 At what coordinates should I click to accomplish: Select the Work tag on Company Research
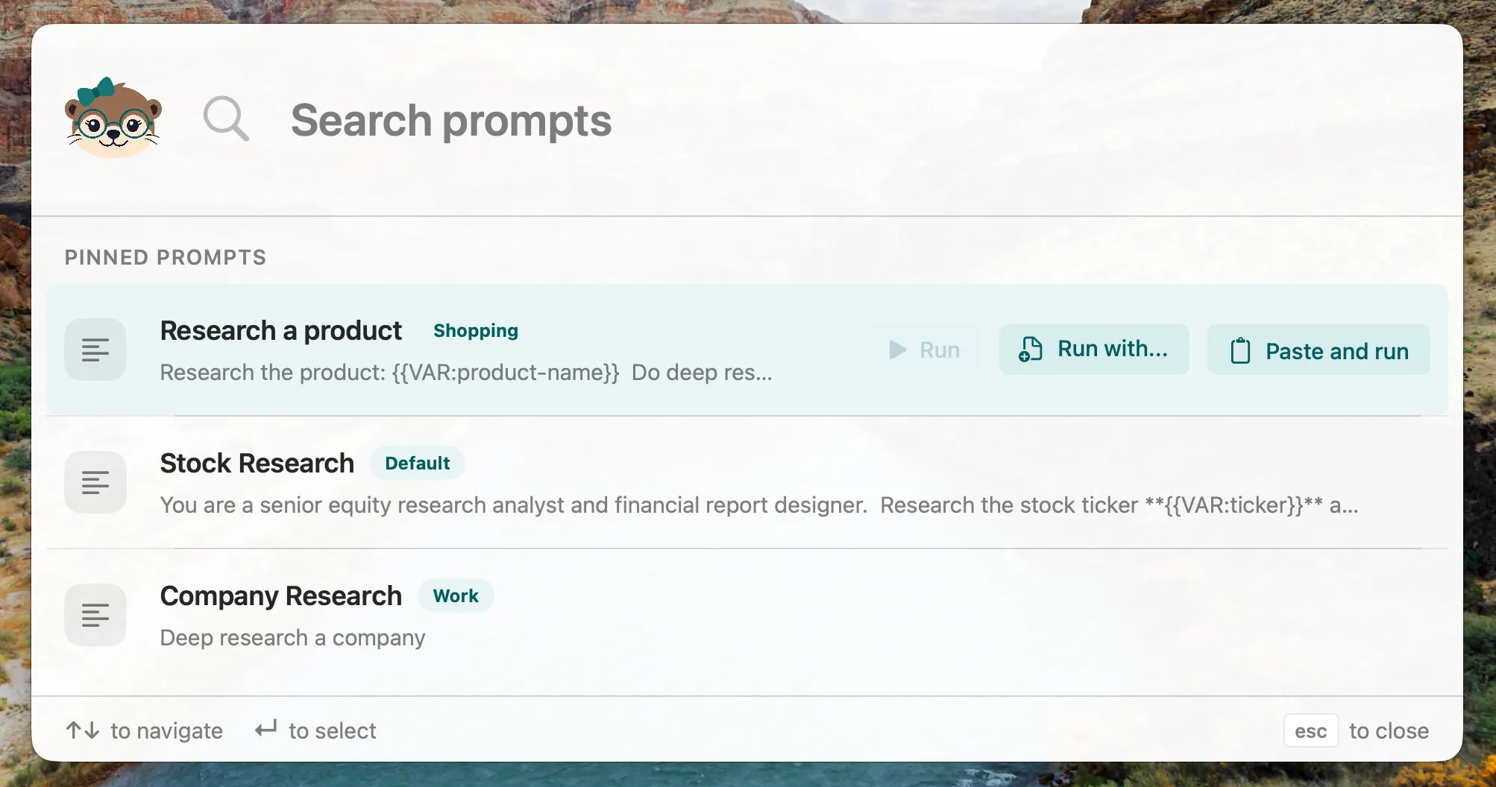[x=456, y=595]
